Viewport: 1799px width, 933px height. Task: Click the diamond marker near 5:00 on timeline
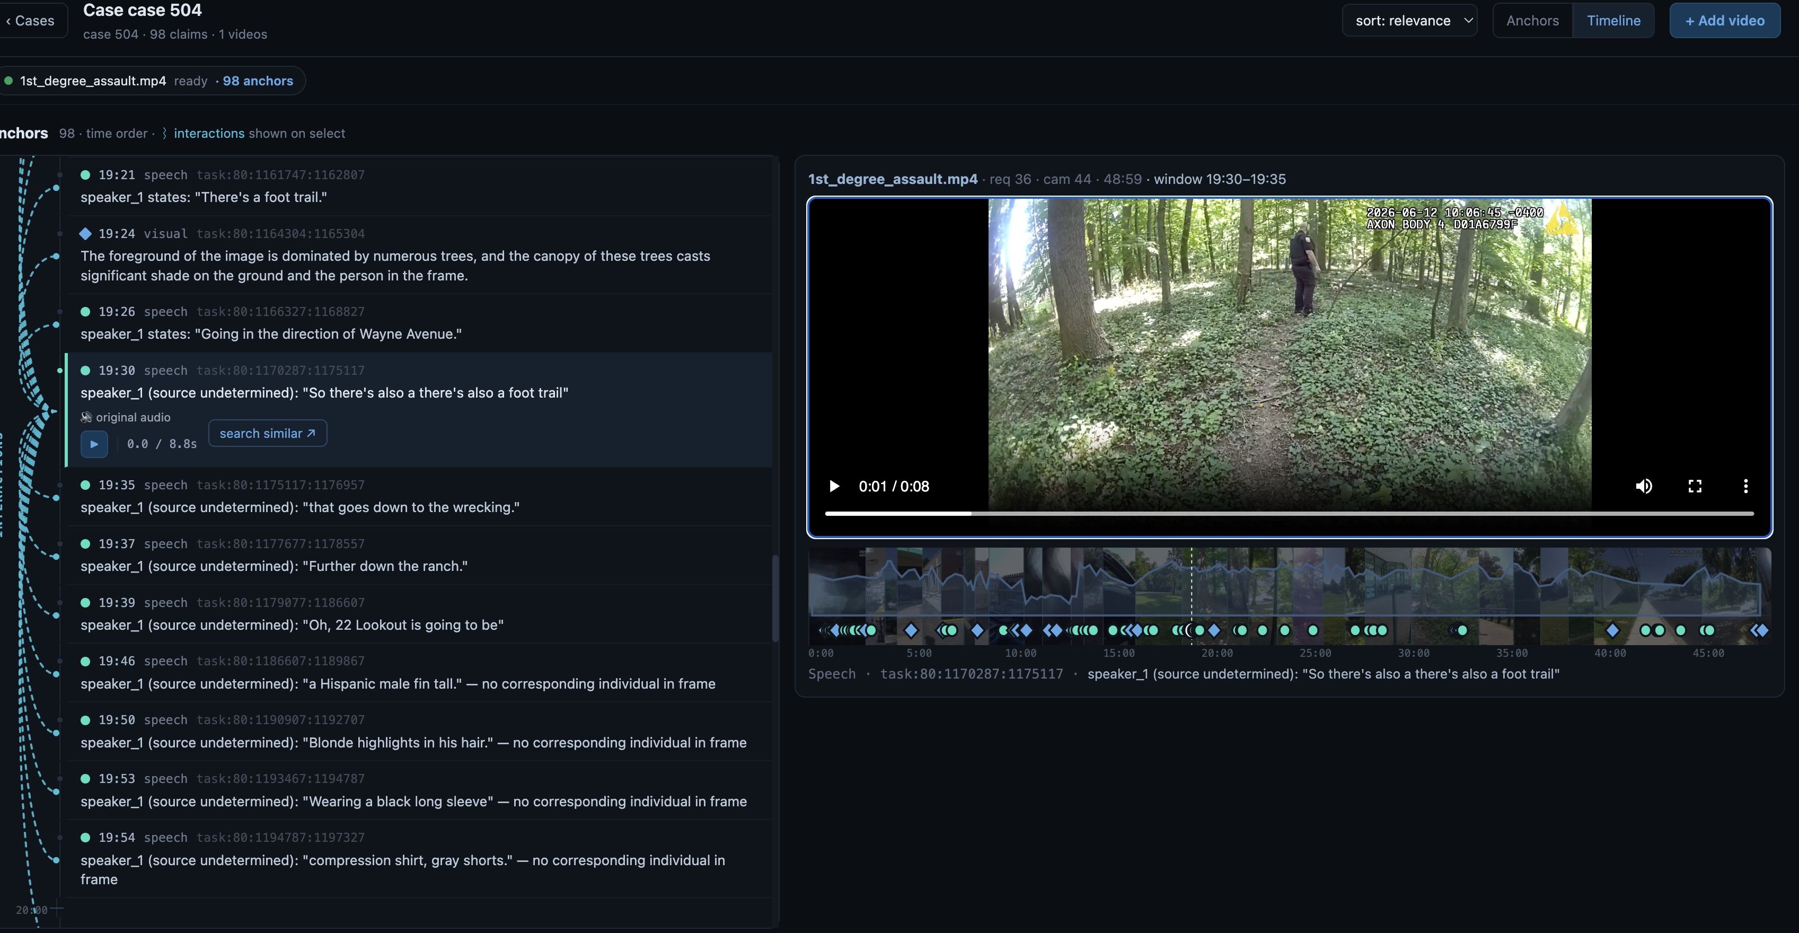point(911,630)
